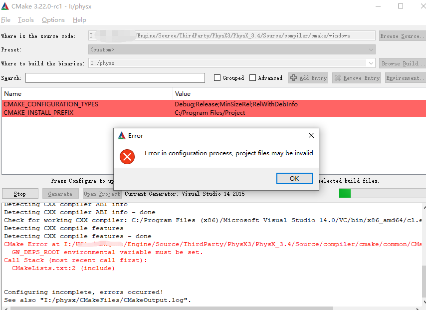The height and width of the screenshot is (310, 426).
Task: Maximize the CMake window
Action: click(x=401, y=6)
